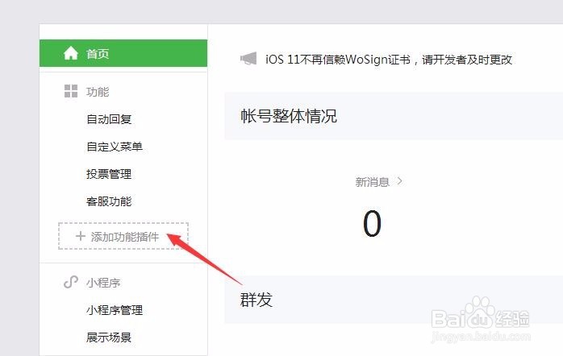The image size is (563, 356).
Task: Click the plus icon in 添加功能插件
Action: [x=81, y=236]
